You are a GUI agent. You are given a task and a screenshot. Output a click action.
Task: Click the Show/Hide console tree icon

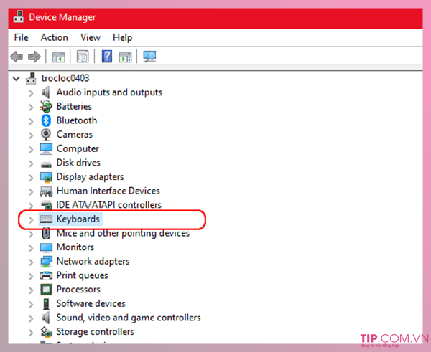(x=59, y=57)
